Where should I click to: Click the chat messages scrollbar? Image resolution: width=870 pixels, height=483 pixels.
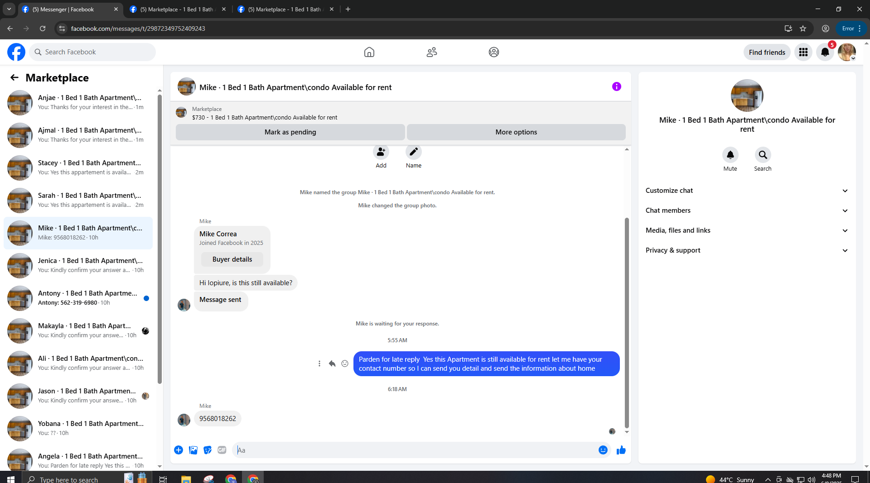tap(627, 323)
